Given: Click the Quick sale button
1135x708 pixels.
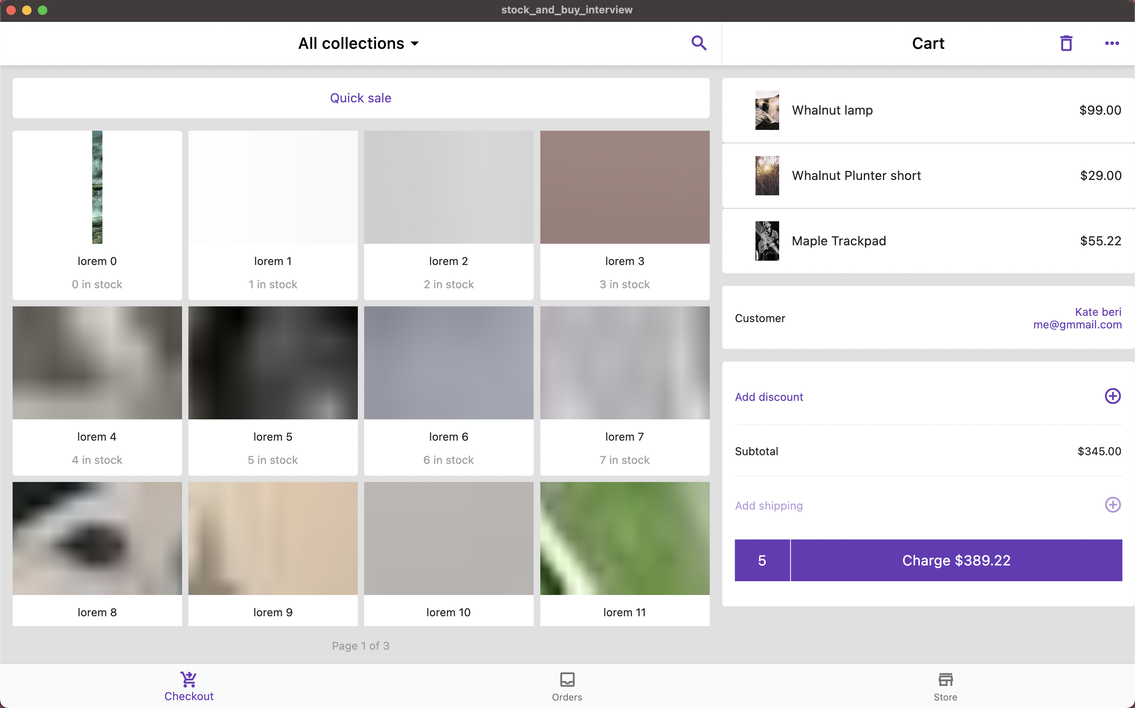Looking at the screenshot, I should (360, 98).
